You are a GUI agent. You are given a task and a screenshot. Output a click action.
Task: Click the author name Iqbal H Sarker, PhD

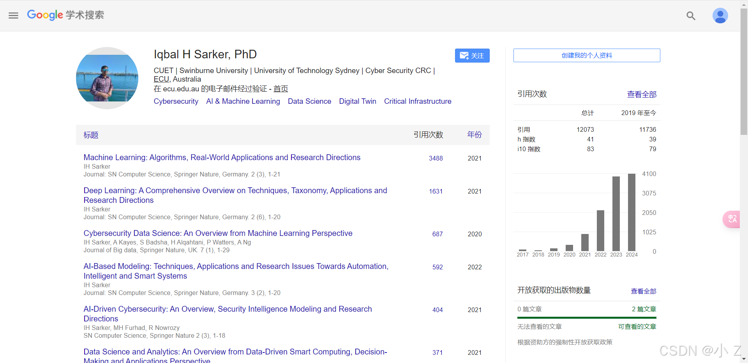[205, 54]
